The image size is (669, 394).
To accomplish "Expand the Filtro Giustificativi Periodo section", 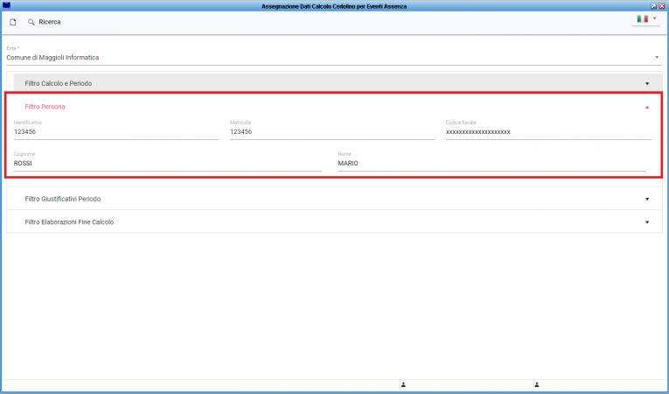I will pos(334,199).
